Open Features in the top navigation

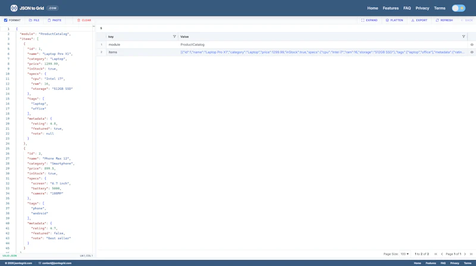point(390,8)
